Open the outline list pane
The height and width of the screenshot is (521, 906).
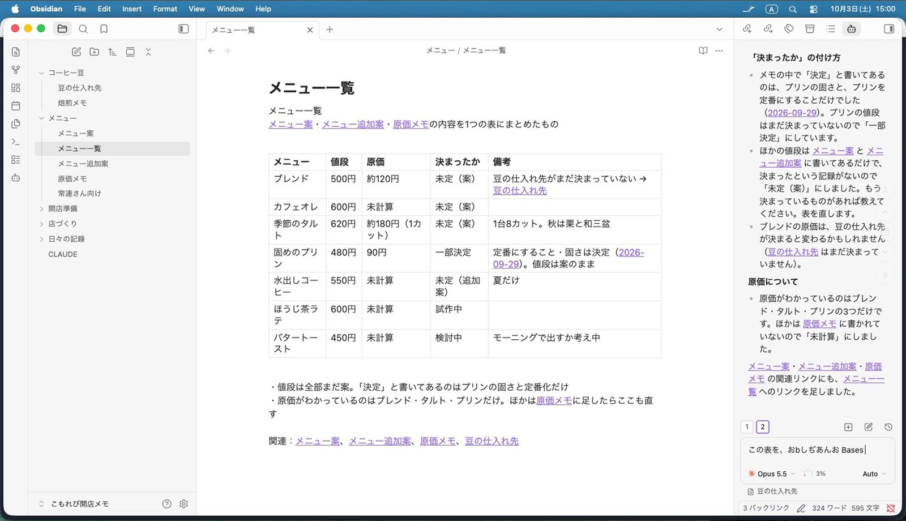[831, 29]
